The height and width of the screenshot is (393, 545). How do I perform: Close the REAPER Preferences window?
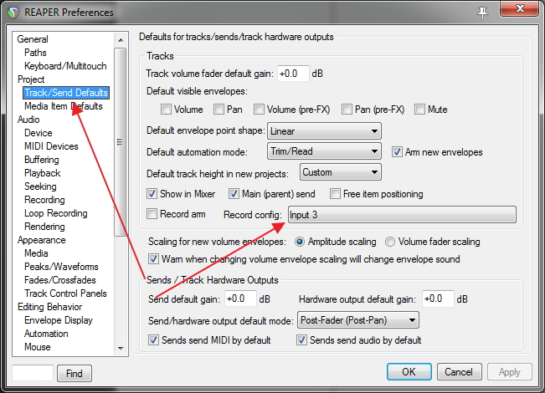[520, 8]
